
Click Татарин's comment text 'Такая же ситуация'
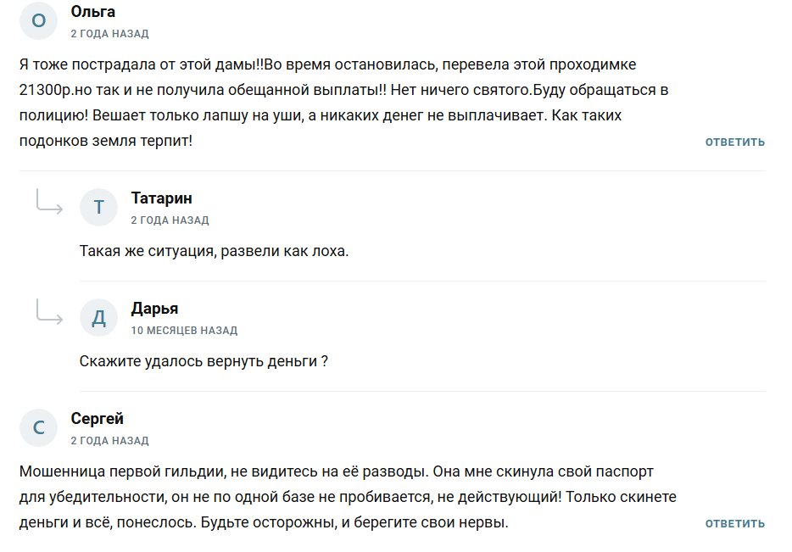215,251
